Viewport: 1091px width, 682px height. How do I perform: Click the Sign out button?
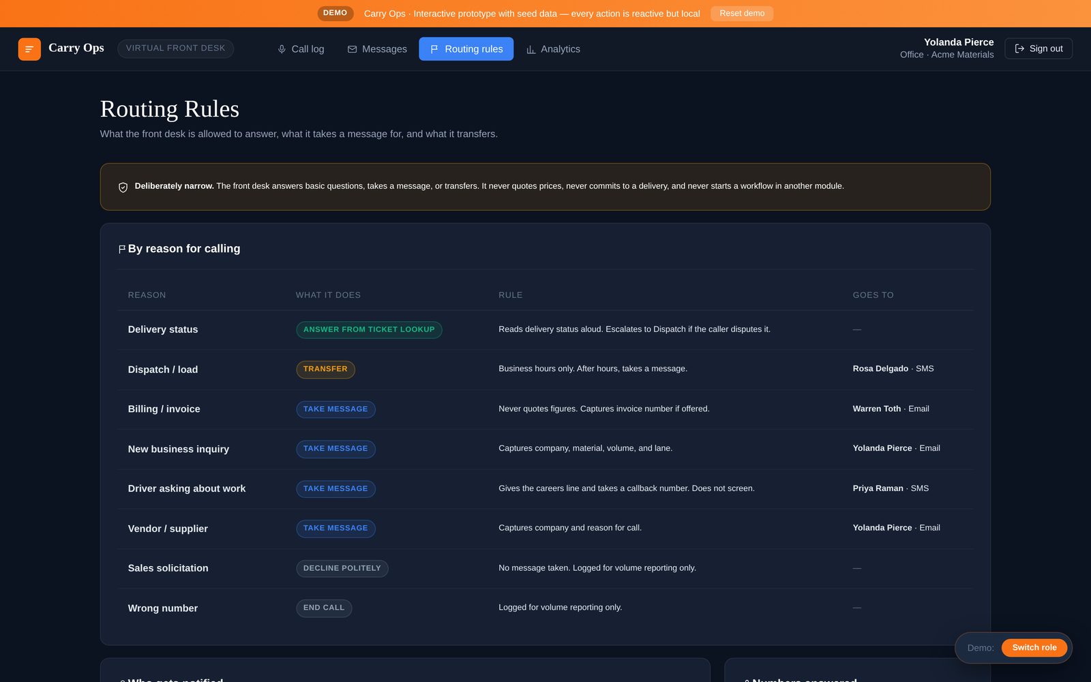[x=1038, y=48]
